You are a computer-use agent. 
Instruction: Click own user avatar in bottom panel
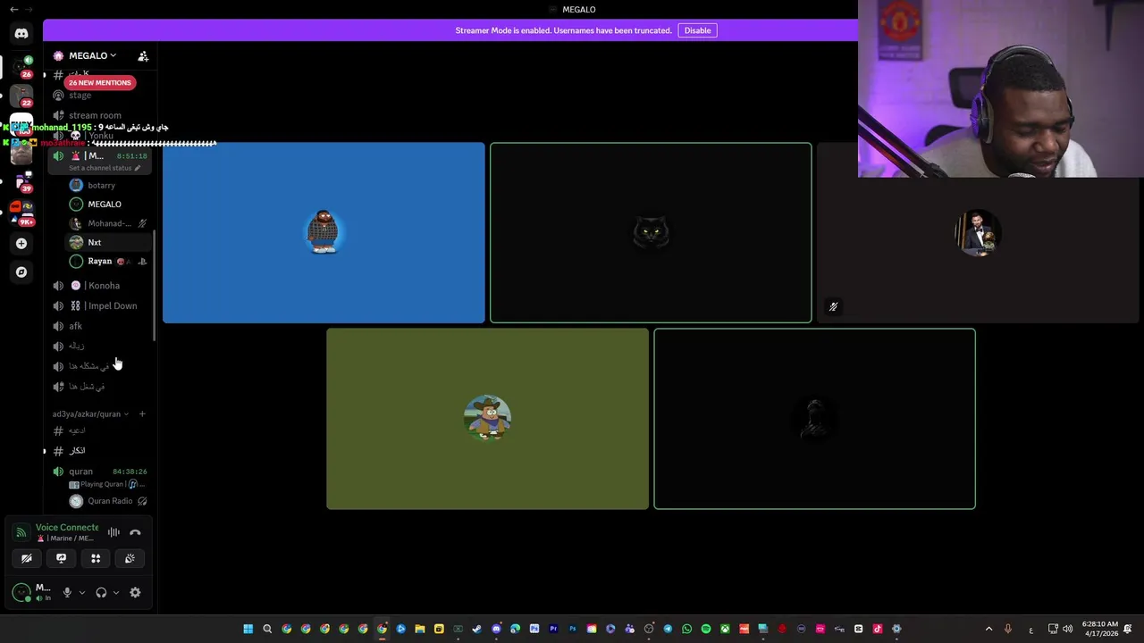pos(21,592)
